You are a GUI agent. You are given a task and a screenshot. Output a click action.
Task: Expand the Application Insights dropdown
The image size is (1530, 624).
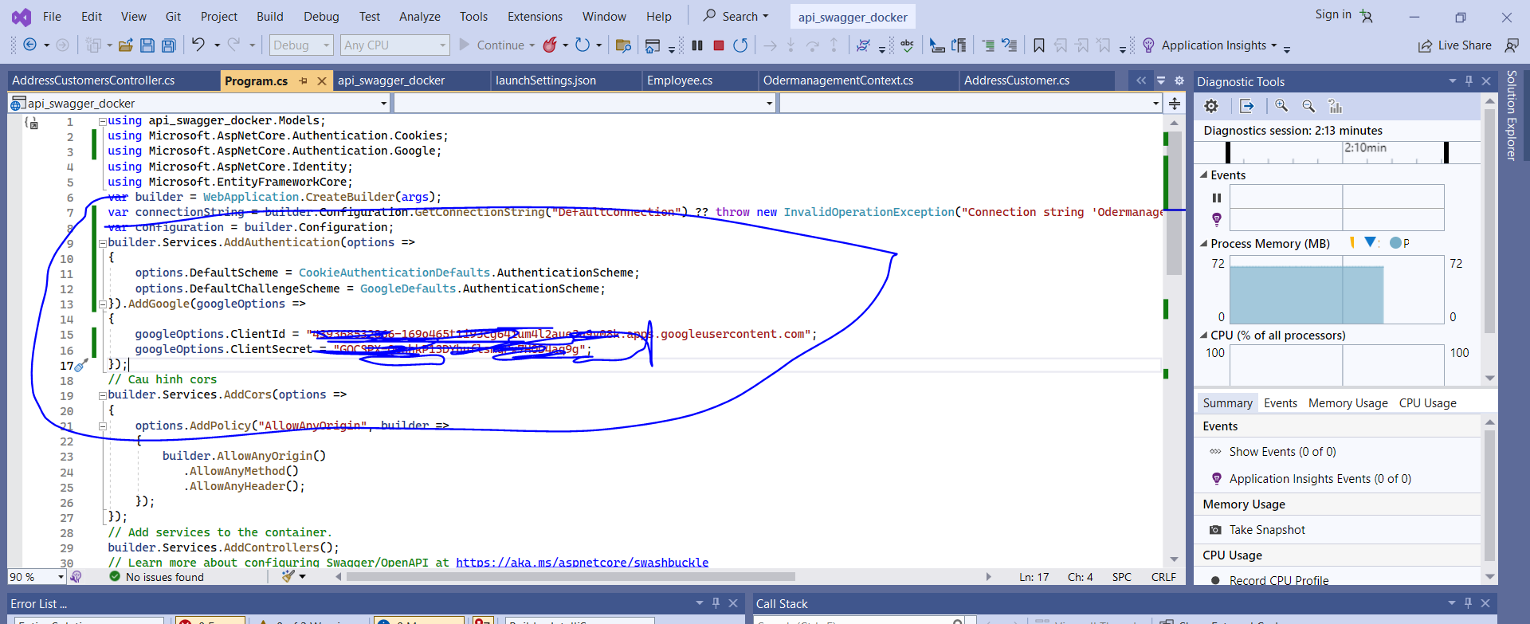(x=1273, y=45)
